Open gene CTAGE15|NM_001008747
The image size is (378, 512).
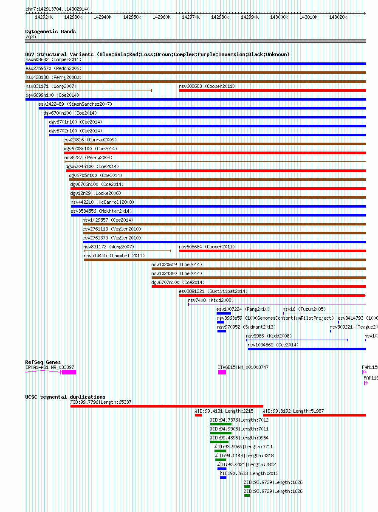pyautogui.click(x=243, y=367)
